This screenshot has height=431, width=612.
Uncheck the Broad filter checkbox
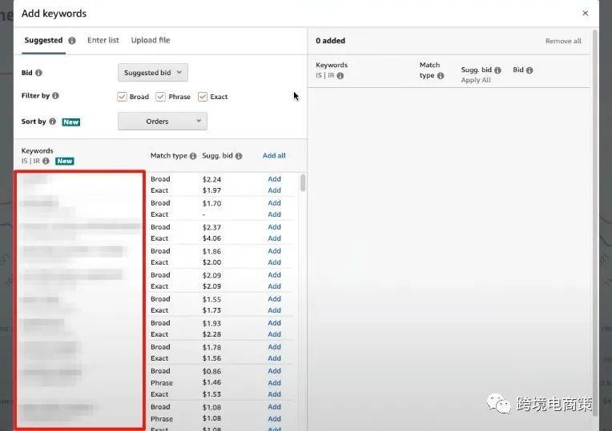(x=123, y=97)
